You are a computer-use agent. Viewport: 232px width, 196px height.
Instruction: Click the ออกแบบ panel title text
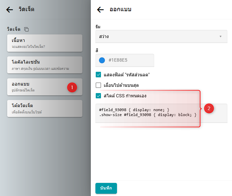click(120, 10)
